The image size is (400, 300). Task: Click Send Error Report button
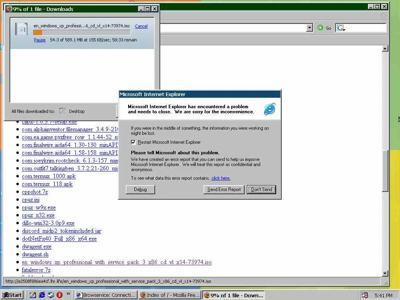[224, 189]
